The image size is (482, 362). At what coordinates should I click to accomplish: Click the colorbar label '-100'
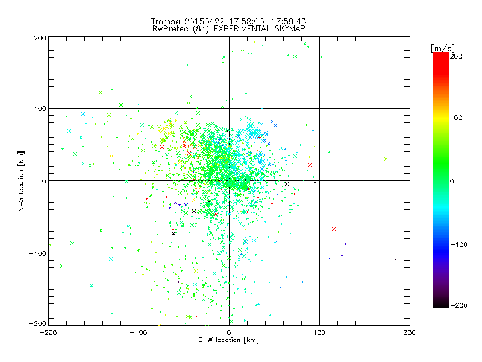[459, 245]
